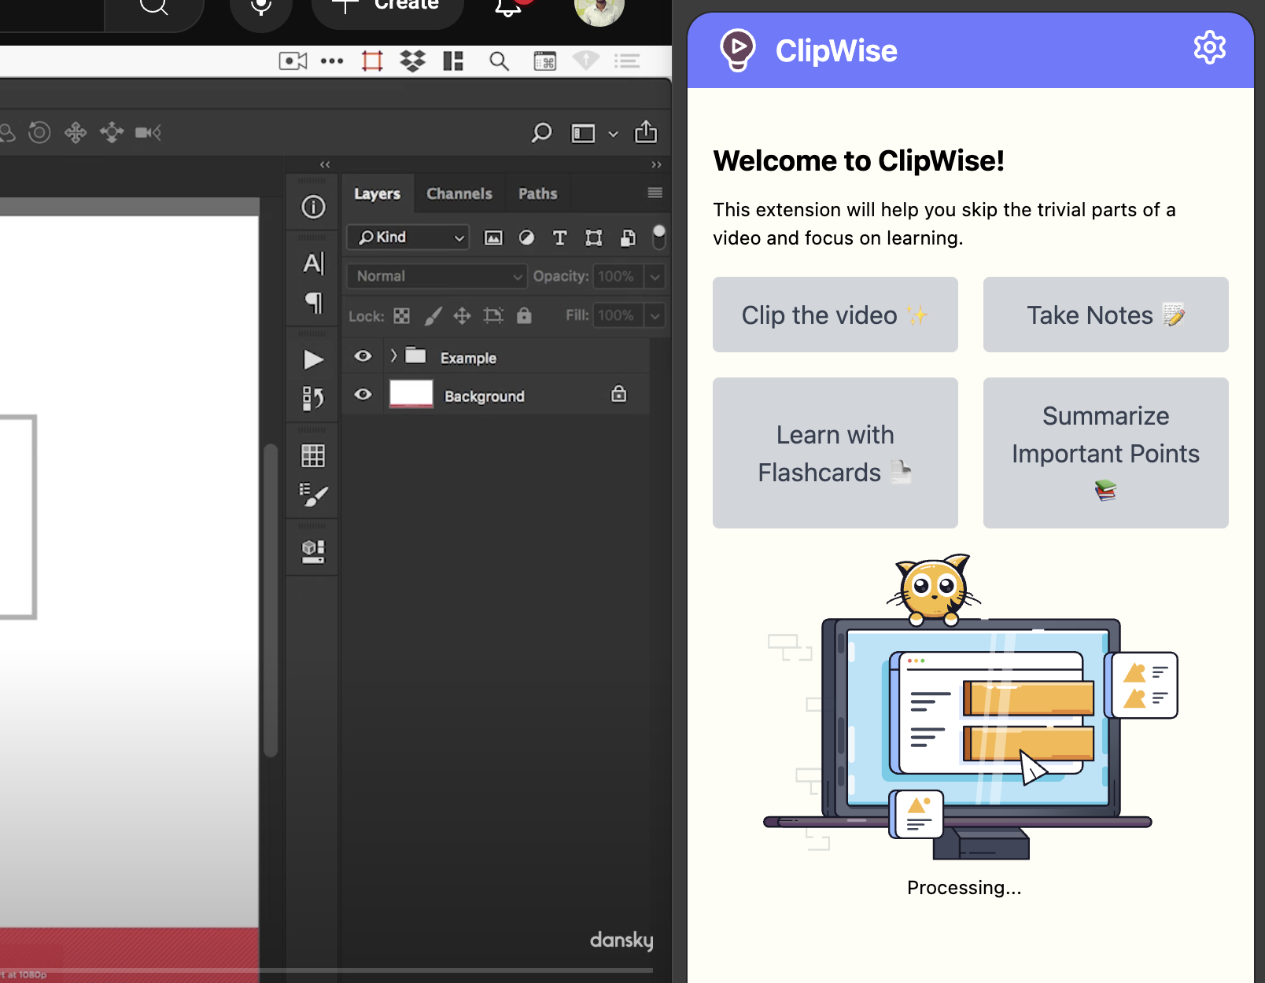Open the share panel in Photoshop
Viewport: 1265px width, 983px height.
(x=646, y=132)
